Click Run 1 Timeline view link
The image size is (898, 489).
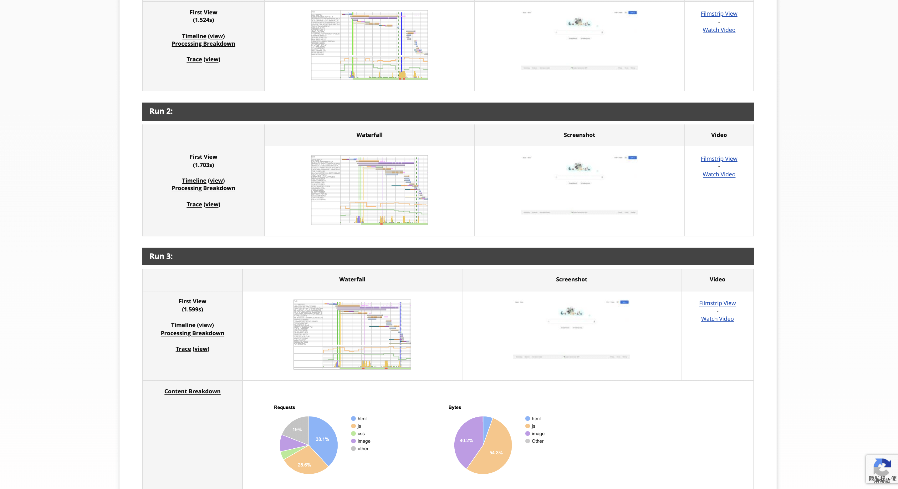pyautogui.click(x=216, y=36)
